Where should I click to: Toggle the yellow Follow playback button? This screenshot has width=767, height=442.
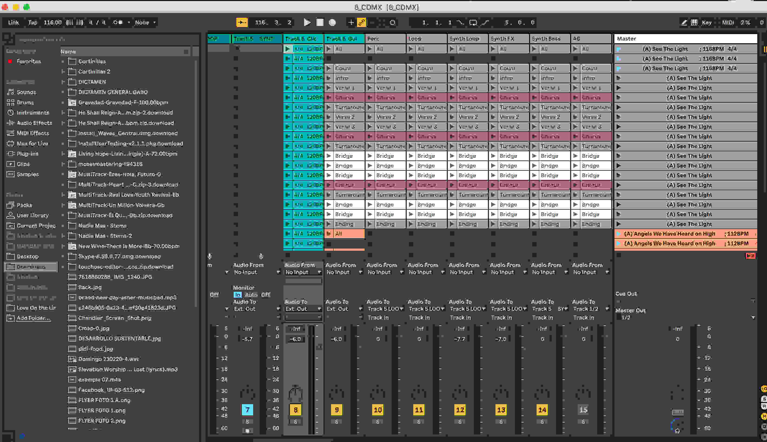point(242,22)
